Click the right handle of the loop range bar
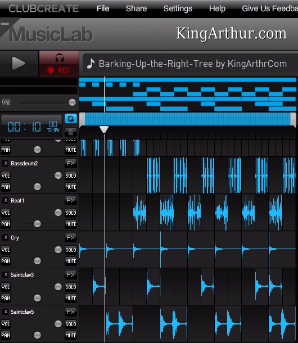 coord(293,120)
